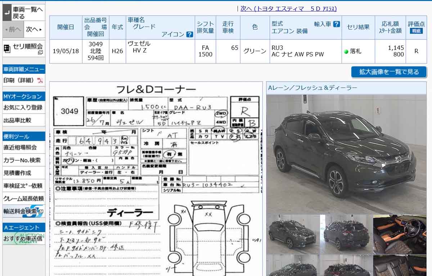Return to the vehicle list via 車両一覧へ戻る
Image resolution: width=432 pixels, height=276 pixels.
tap(24, 13)
